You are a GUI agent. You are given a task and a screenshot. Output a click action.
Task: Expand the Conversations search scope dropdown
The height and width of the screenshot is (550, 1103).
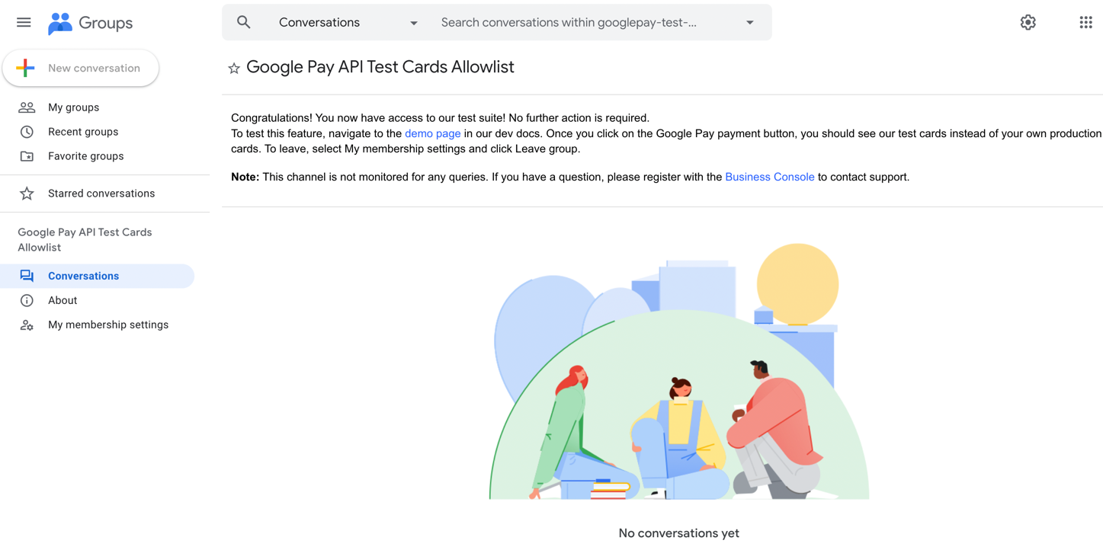414,23
